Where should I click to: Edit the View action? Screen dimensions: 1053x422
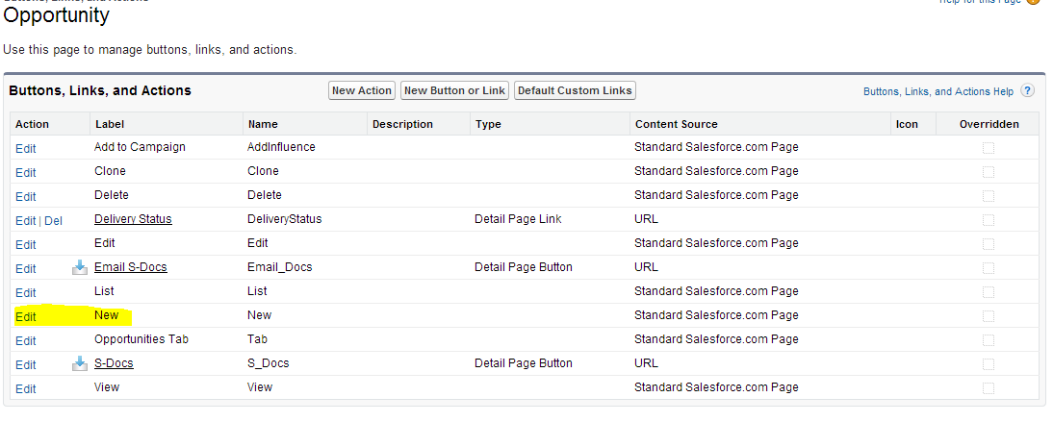point(26,388)
